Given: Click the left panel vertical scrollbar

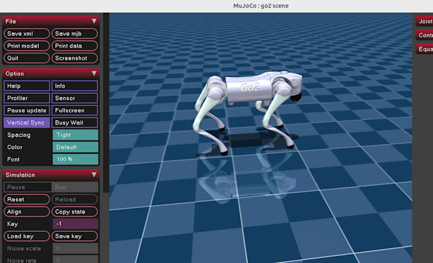Looking at the screenshot, I should pos(106,102).
